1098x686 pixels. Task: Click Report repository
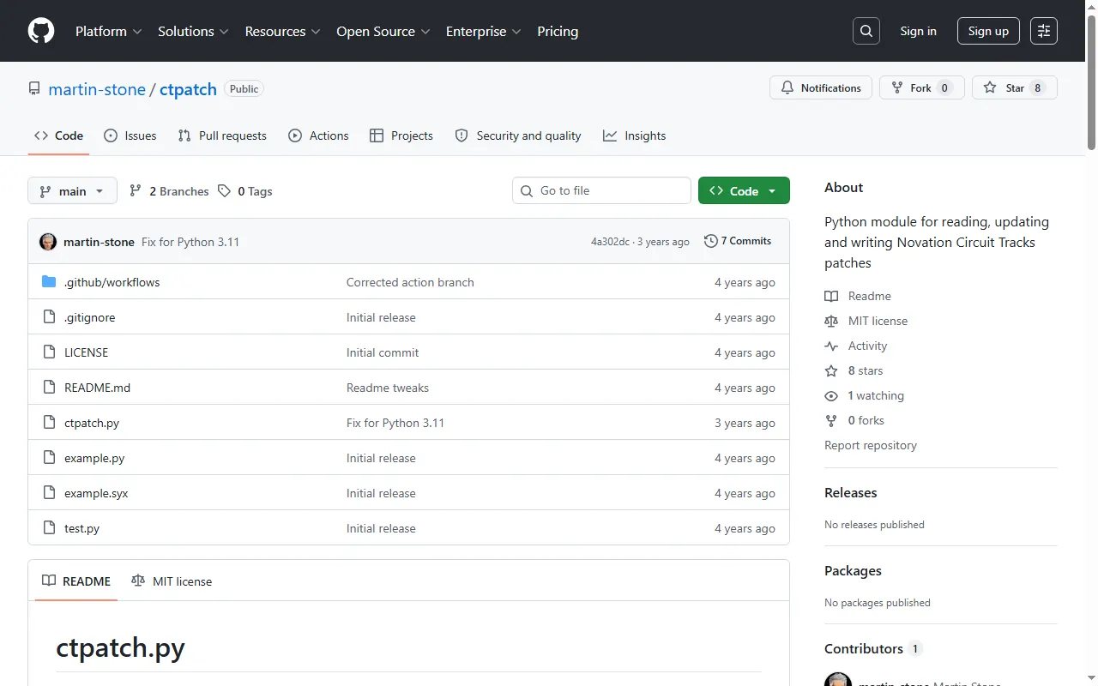click(x=871, y=445)
